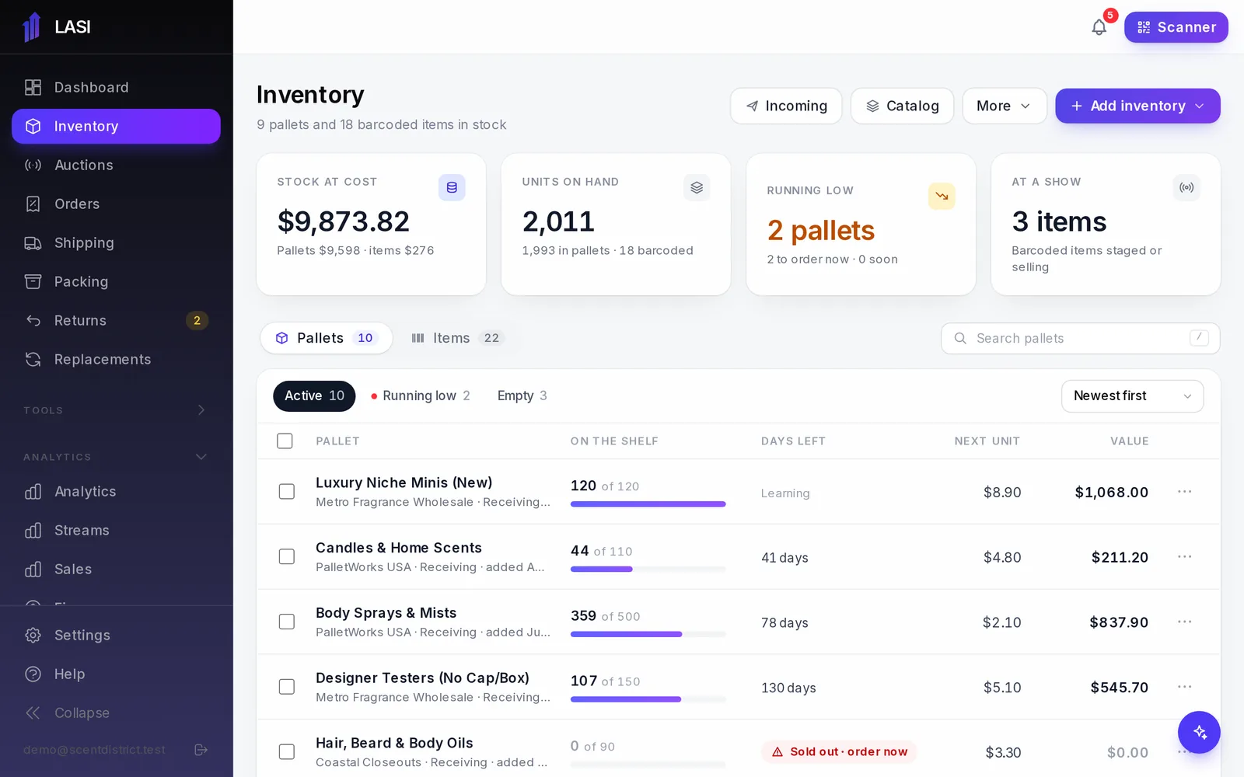The width and height of the screenshot is (1244, 777).
Task: Switch to the Pallets tab
Action: [x=327, y=338]
